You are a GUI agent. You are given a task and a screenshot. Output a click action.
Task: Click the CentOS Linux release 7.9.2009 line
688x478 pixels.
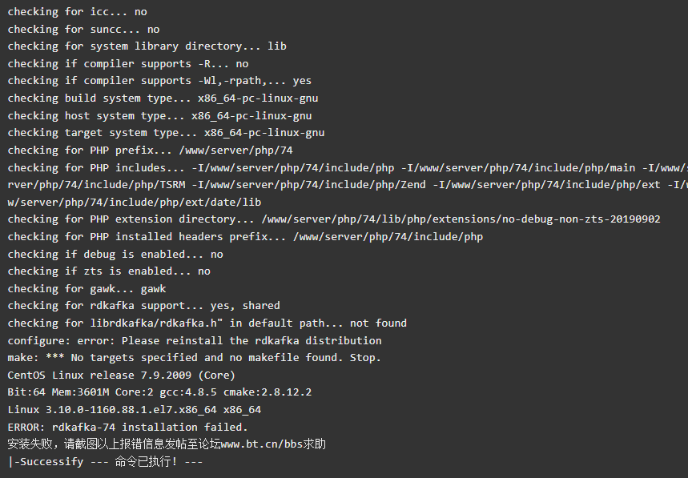pos(122,376)
